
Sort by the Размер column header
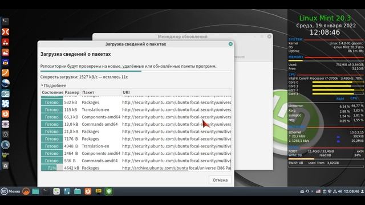(72, 92)
